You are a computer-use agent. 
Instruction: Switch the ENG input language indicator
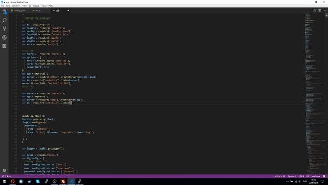tap(305, 181)
